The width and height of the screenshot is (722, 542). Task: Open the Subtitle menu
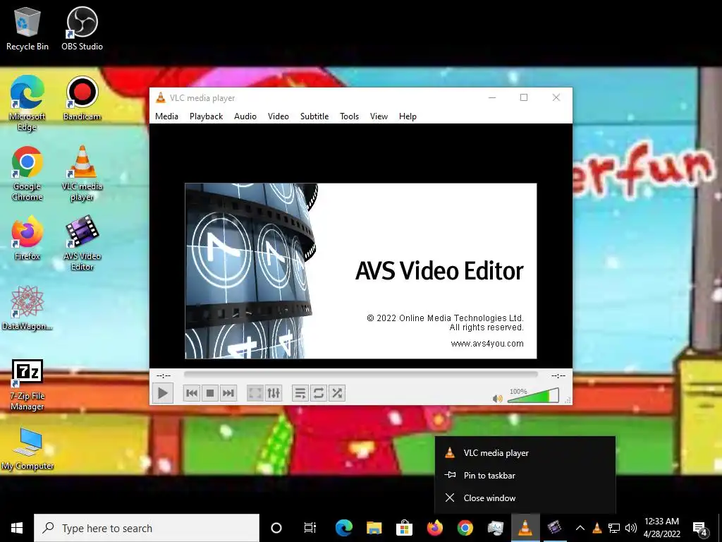coord(314,116)
